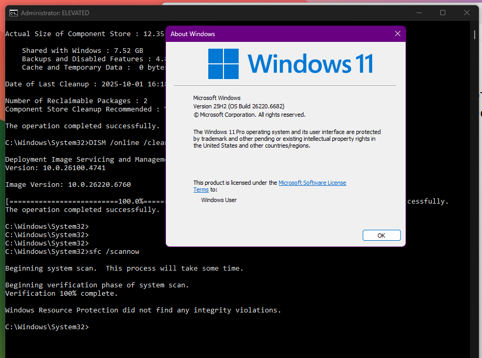
Task: Click the 'Version 25H2 (OS Build 26220.6682)' text
Action: click(x=239, y=106)
